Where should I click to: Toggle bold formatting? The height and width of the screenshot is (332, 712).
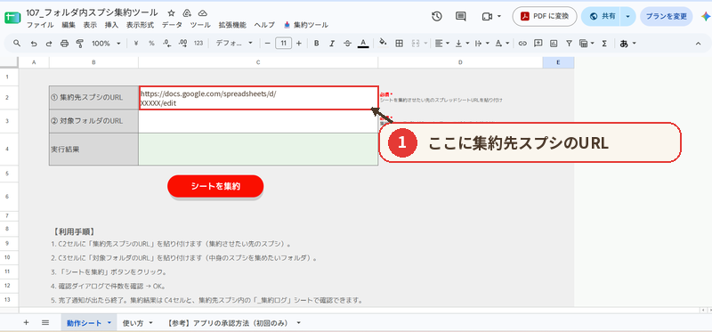coord(317,44)
